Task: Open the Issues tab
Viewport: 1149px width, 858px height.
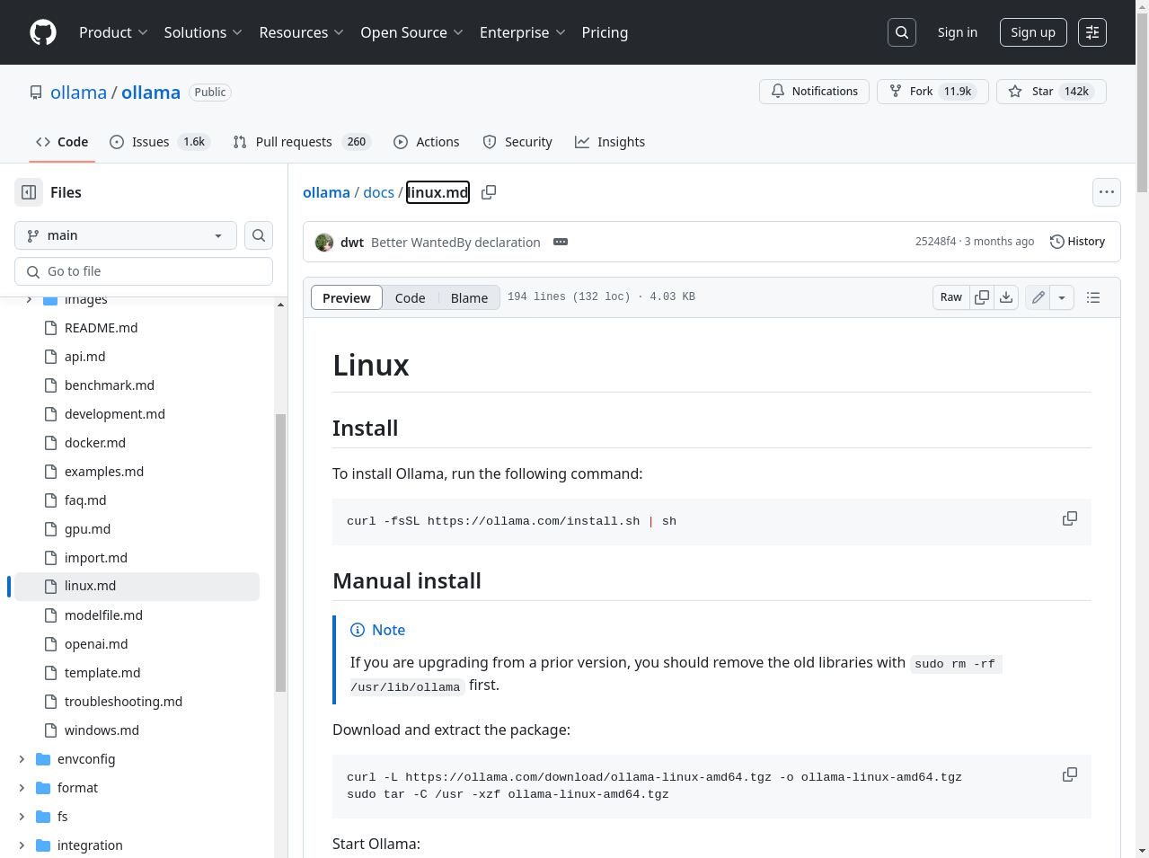Action: coord(160,142)
